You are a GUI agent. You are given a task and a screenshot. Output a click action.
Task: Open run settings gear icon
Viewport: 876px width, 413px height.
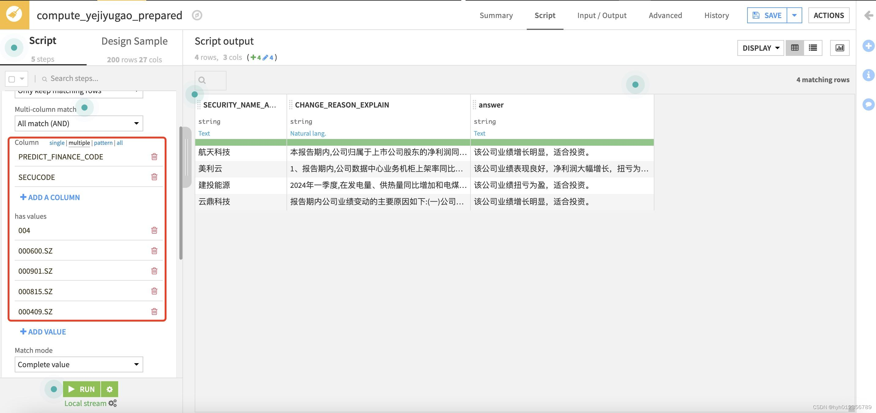pyautogui.click(x=110, y=389)
